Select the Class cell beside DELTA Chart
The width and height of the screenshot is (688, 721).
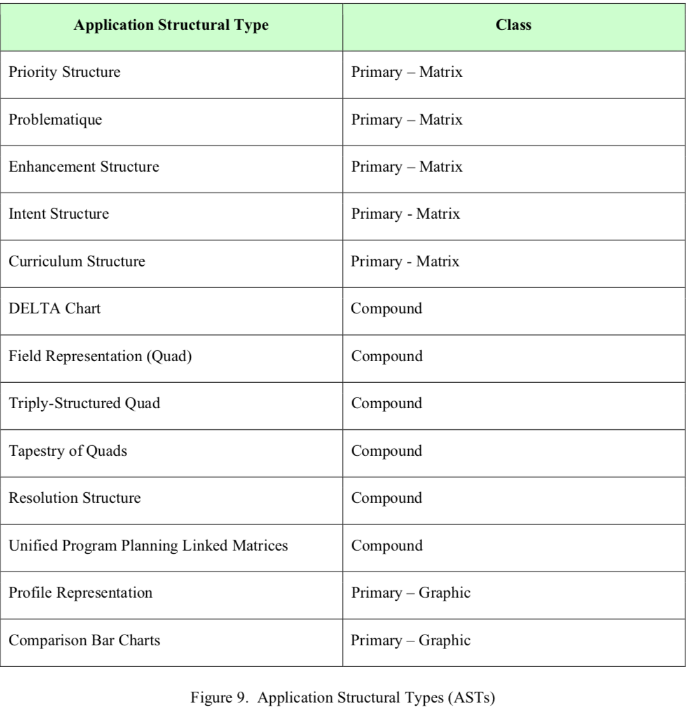[387, 309]
